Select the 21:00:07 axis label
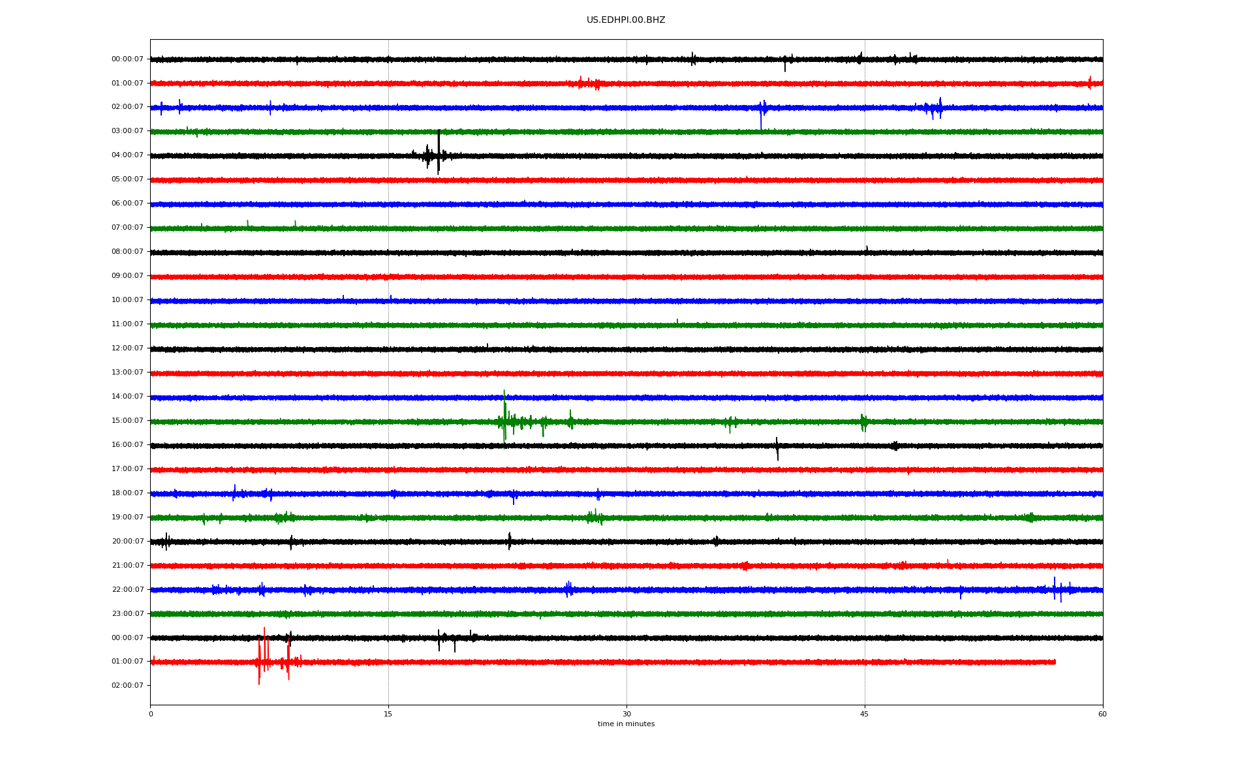This screenshot has height=783, width=1253. point(127,566)
